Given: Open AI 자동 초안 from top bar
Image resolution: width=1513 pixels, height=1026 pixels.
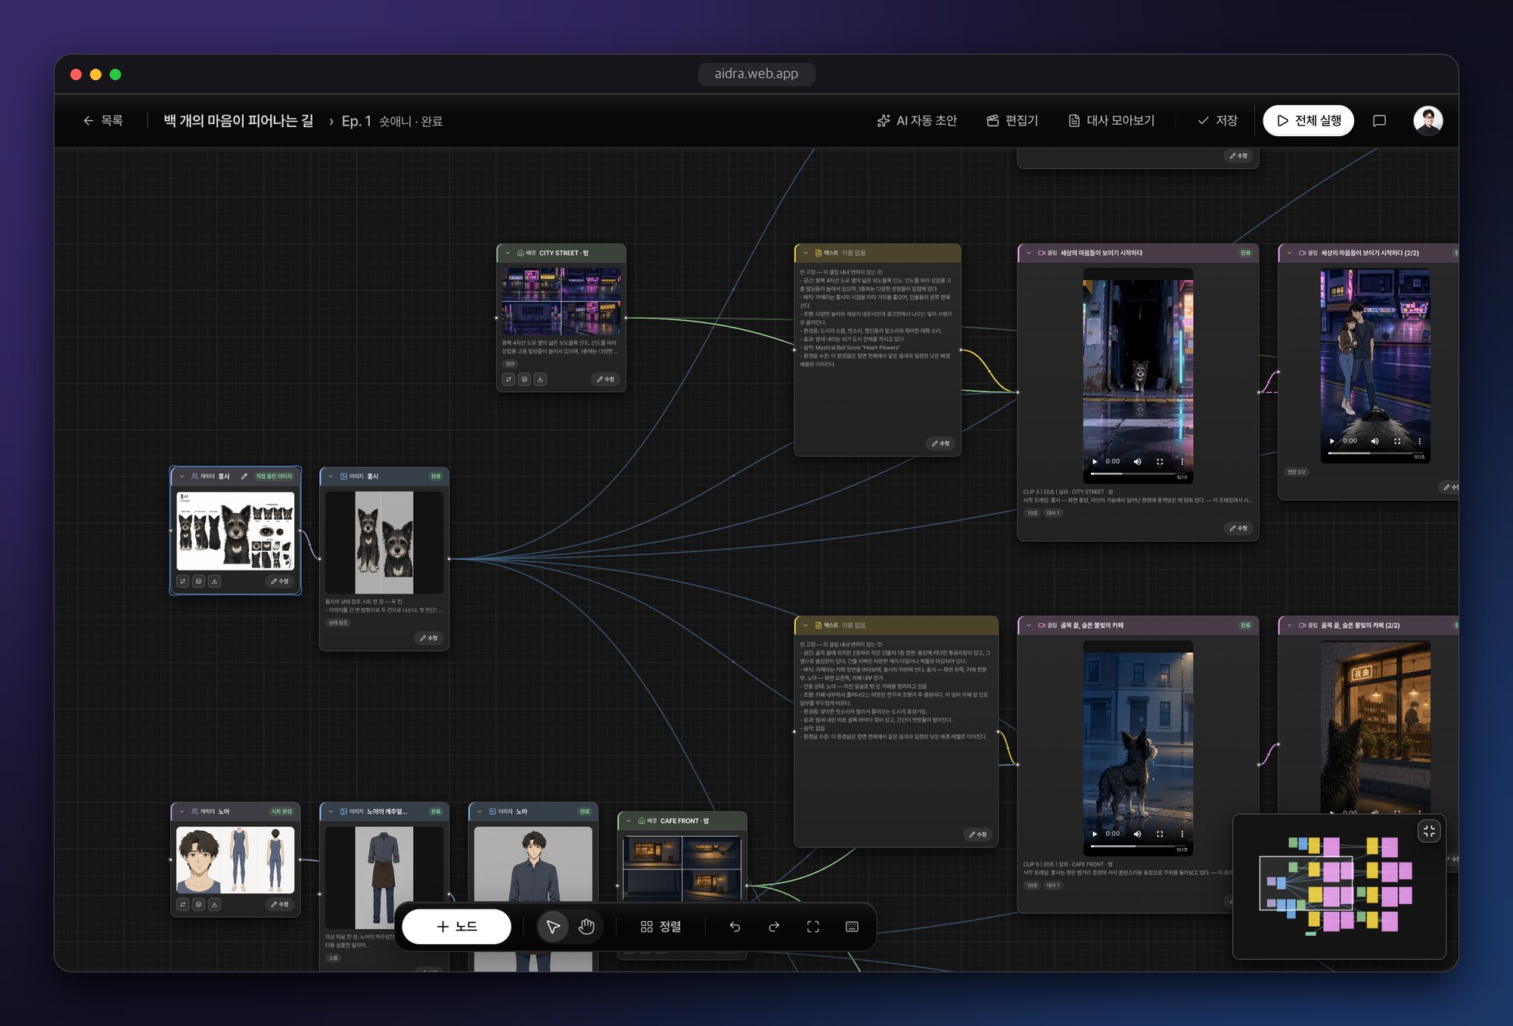Looking at the screenshot, I should (x=917, y=121).
